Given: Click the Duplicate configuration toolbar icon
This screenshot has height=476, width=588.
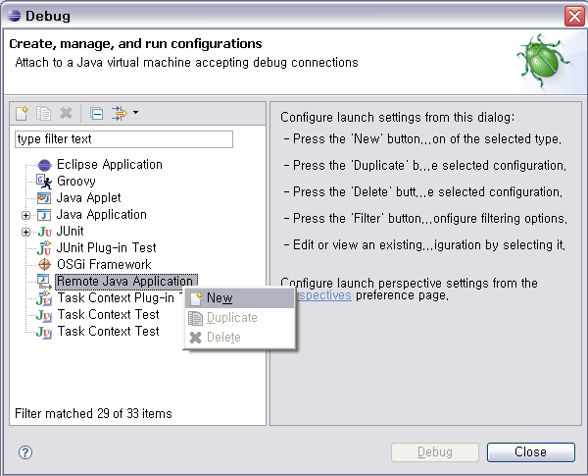Looking at the screenshot, I should [x=43, y=113].
